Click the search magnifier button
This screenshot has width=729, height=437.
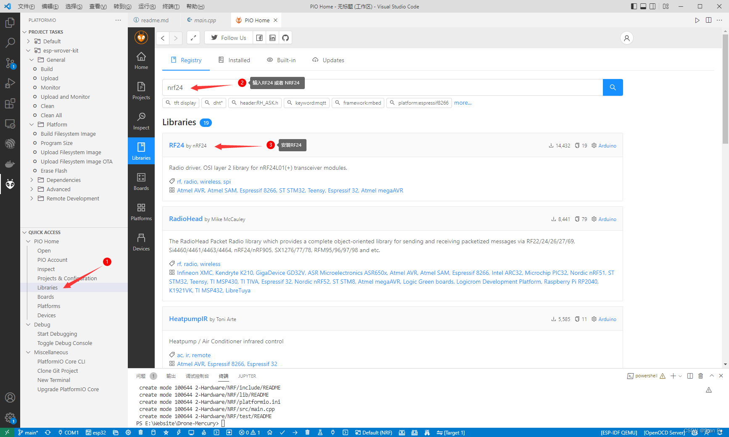point(613,87)
